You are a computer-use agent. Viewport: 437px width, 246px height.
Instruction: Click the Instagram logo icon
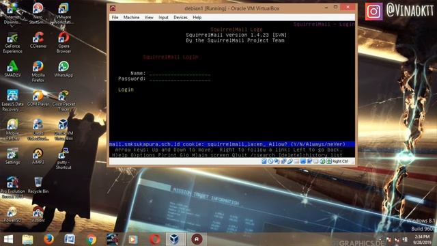(373, 12)
